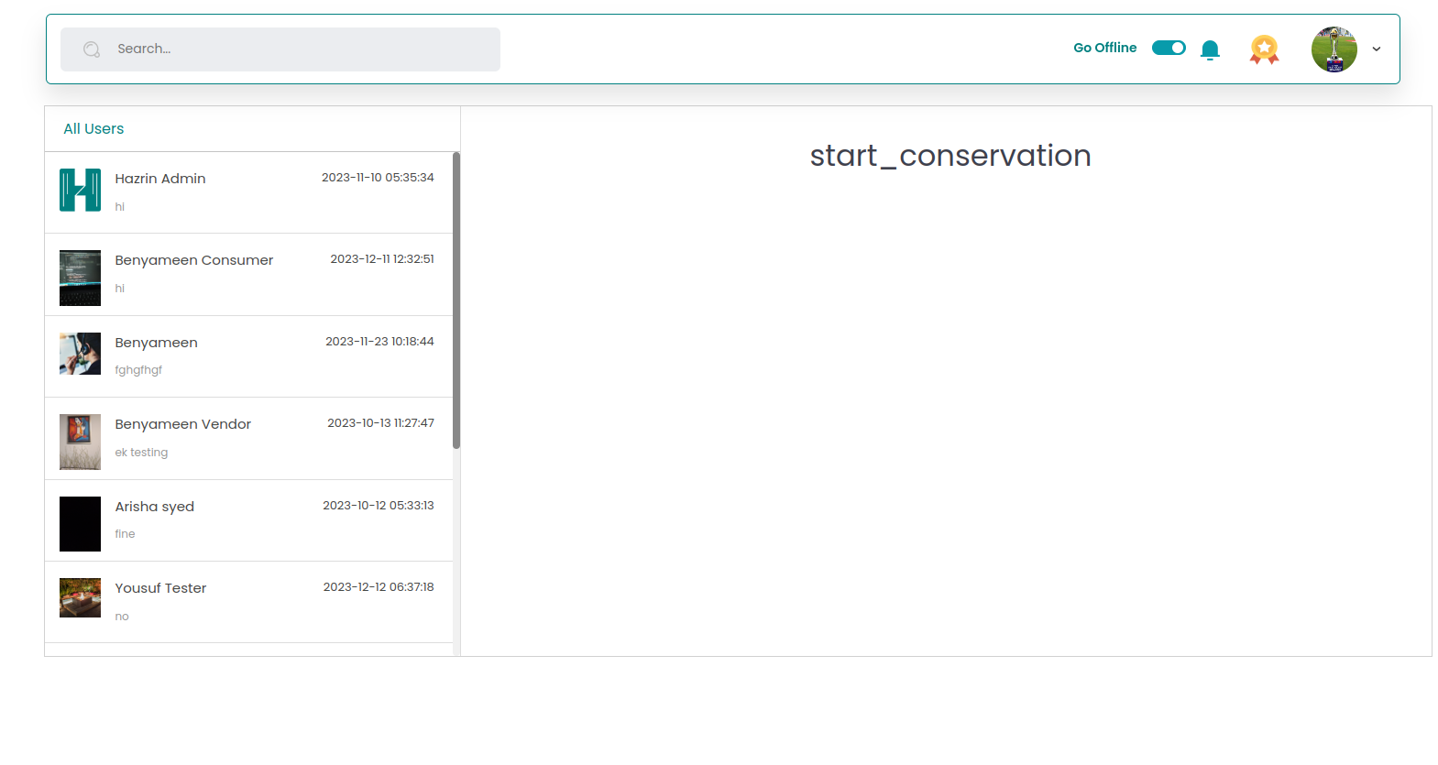Click the search magnifier icon
Viewport: 1438px width, 765px height.
(92, 49)
